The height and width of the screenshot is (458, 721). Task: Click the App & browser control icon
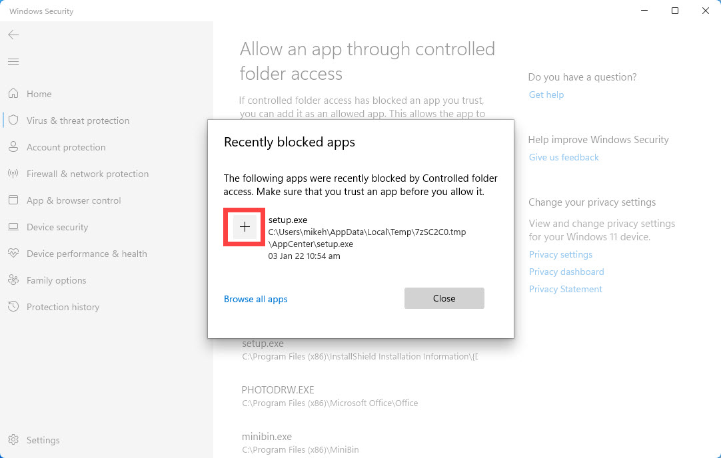click(x=13, y=200)
